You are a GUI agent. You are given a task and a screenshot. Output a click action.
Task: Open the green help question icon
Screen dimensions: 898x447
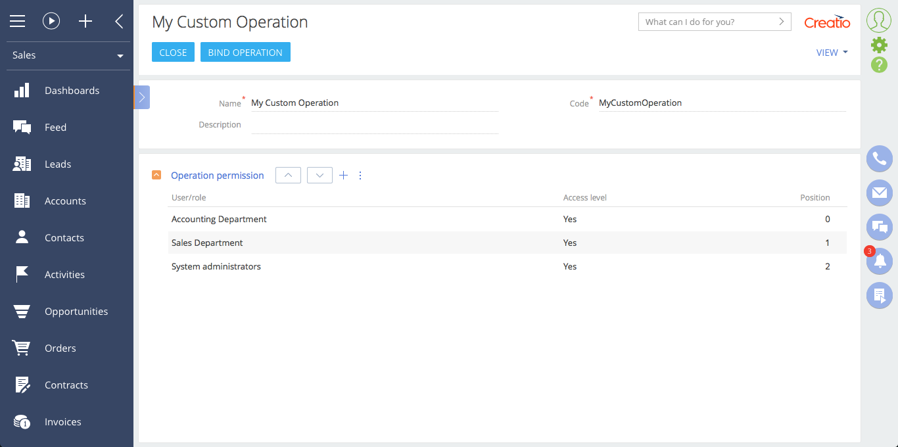coord(879,64)
